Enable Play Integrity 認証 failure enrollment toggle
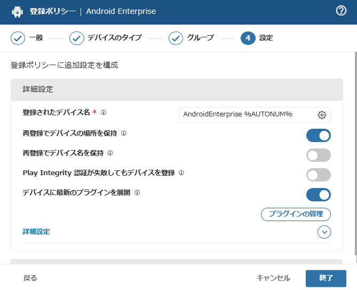This screenshot has height=290, width=357. 318,175
